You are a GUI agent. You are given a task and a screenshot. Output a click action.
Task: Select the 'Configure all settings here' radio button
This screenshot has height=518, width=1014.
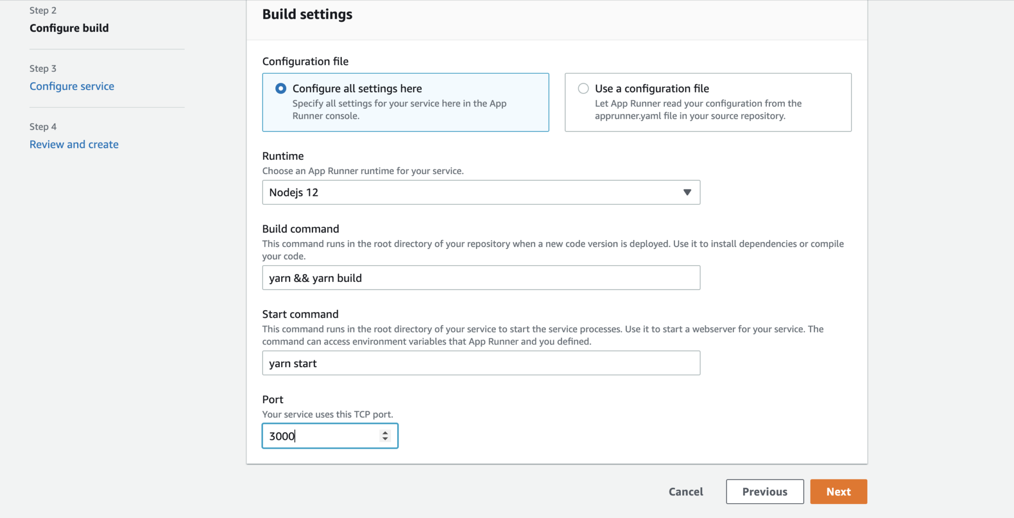pyautogui.click(x=280, y=88)
